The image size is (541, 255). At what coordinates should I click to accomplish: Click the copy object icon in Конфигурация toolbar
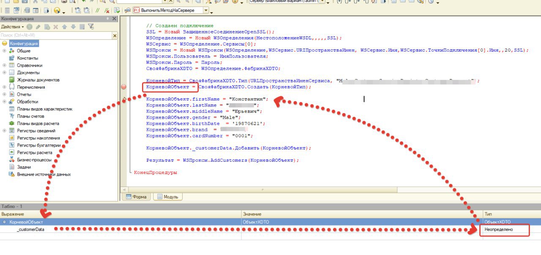click(46, 27)
